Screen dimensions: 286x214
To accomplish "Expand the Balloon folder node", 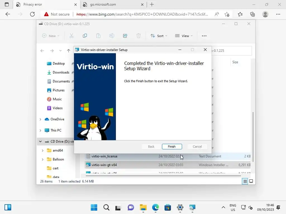I will (x=42, y=159).
